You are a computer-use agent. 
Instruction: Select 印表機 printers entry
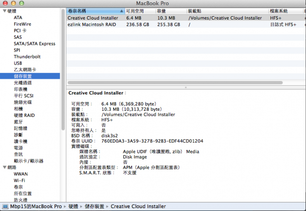click(x=21, y=89)
